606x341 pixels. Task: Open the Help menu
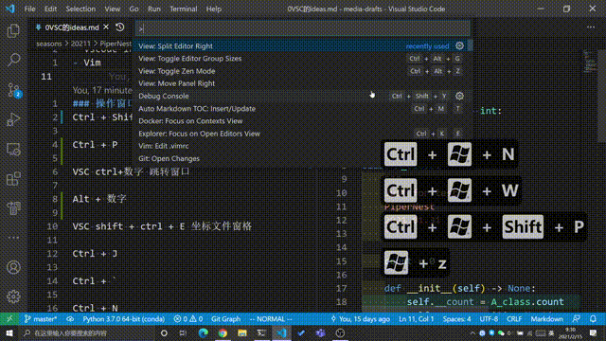click(214, 9)
